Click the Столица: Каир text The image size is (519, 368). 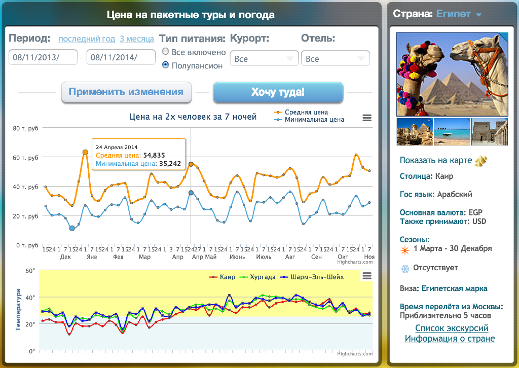(x=426, y=176)
